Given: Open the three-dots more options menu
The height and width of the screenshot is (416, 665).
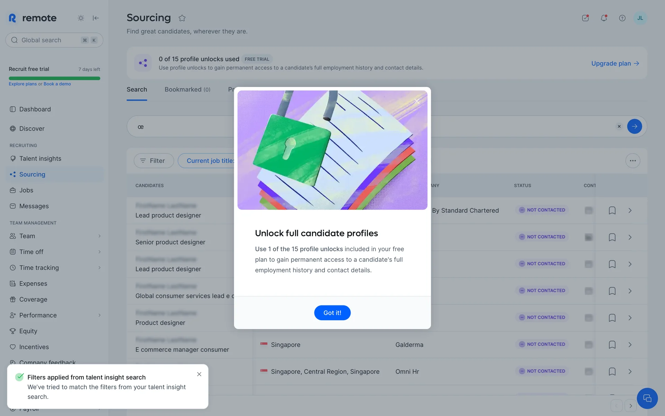Looking at the screenshot, I should [x=632, y=161].
